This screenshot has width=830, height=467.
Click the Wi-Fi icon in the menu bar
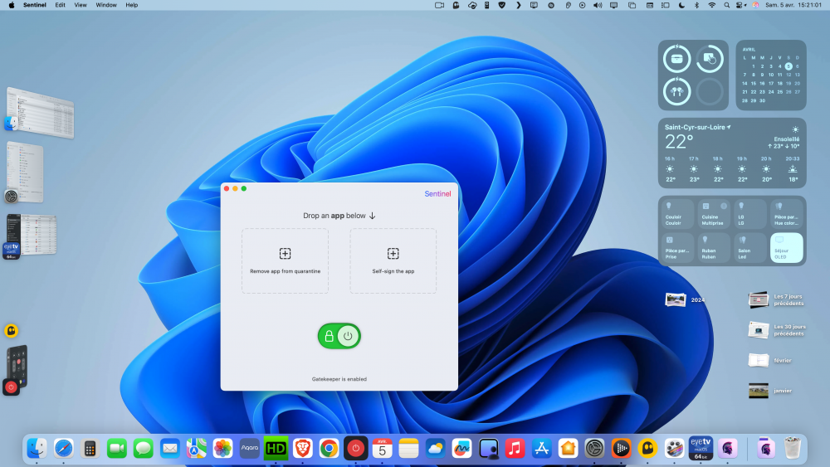712,5
